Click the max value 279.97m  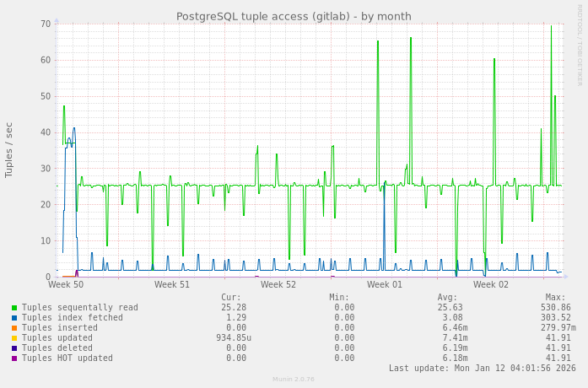pos(558,327)
